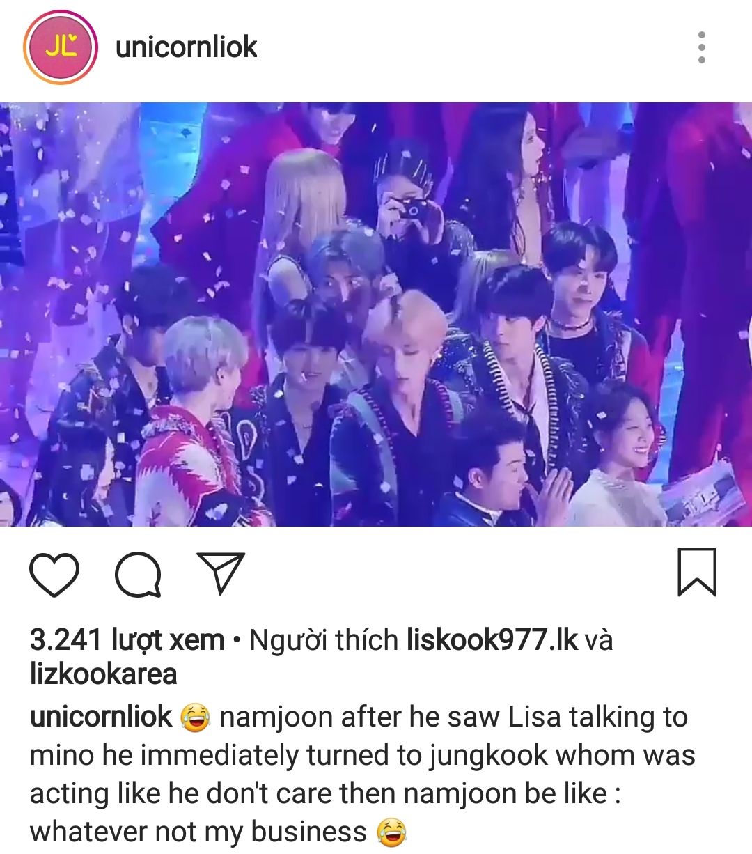Open comments via speech bubble icon
This screenshot has width=752, height=854.
click(x=139, y=575)
